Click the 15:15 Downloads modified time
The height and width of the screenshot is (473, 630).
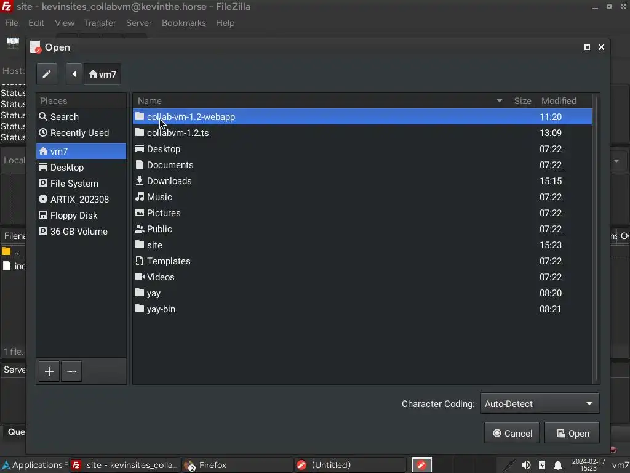point(551,181)
